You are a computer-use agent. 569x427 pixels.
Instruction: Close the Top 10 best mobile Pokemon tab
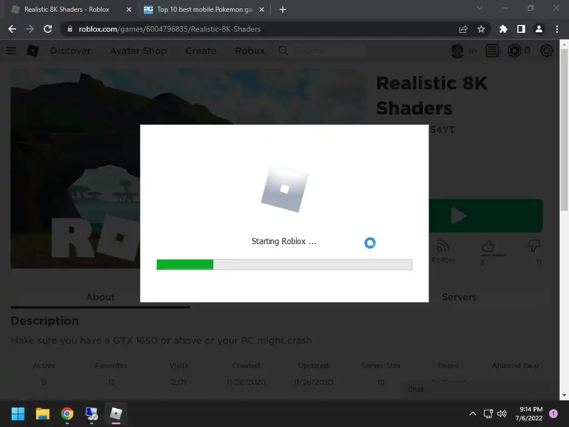pos(262,10)
